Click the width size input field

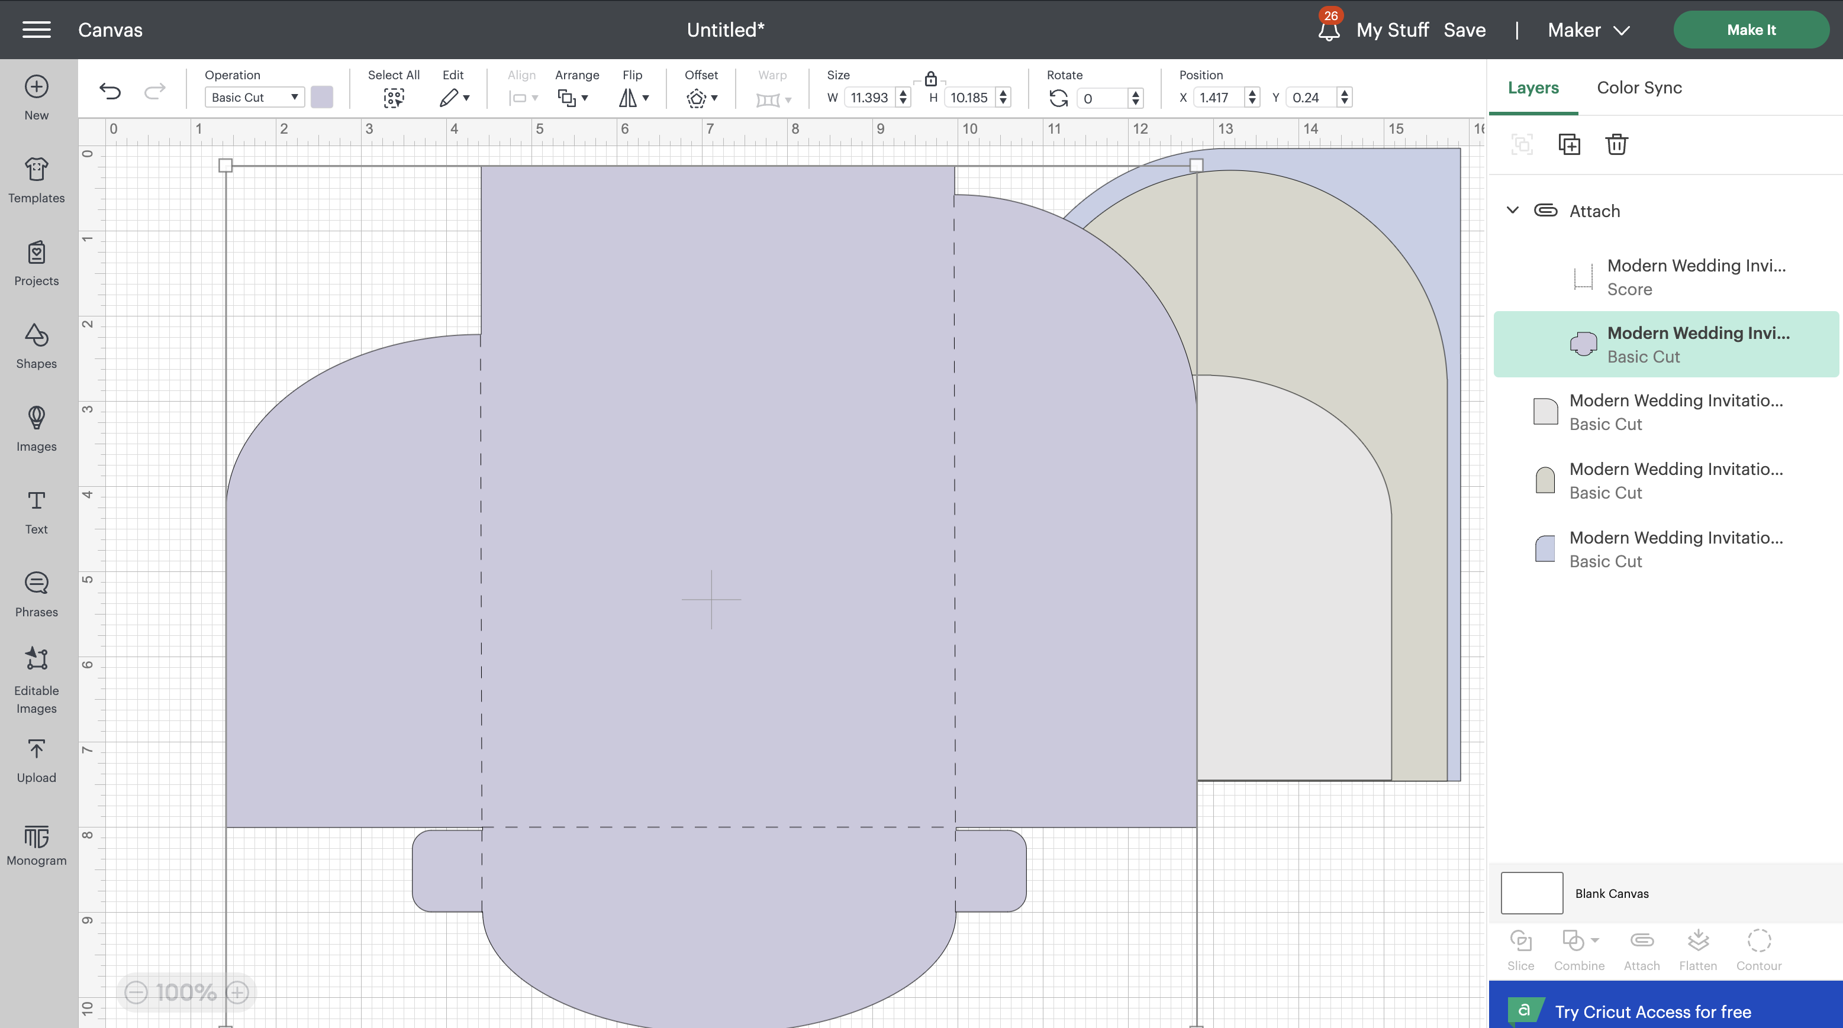pos(870,98)
